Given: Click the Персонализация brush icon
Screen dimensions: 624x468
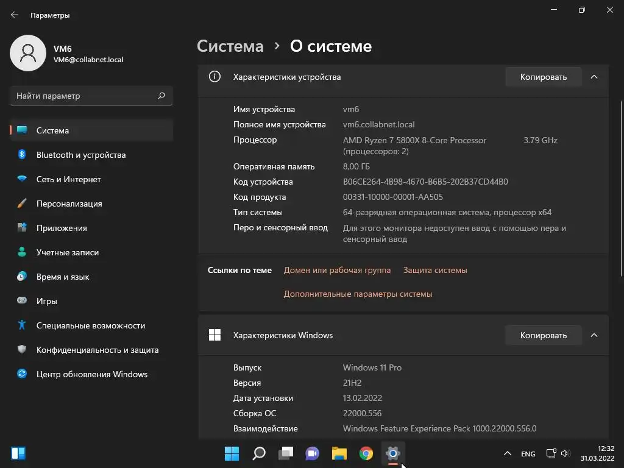Looking at the screenshot, I should click(22, 203).
